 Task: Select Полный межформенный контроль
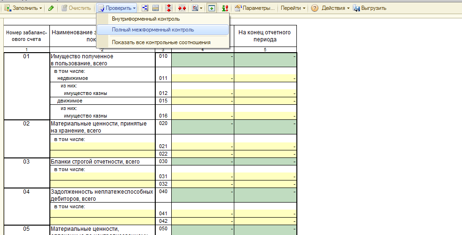tap(163, 30)
